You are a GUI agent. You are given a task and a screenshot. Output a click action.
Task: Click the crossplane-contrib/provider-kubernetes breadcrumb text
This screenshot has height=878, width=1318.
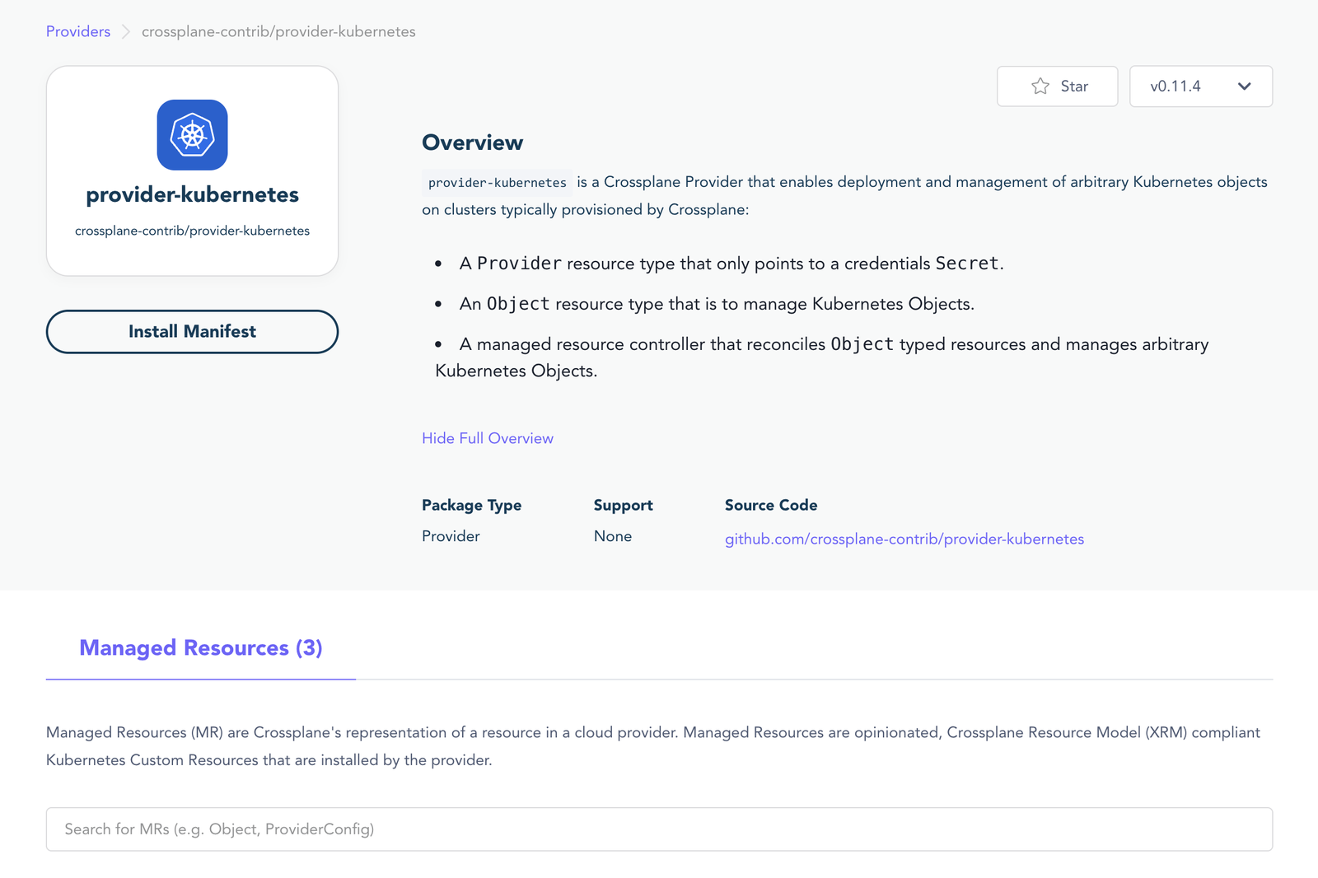pyautogui.click(x=278, y=31)
